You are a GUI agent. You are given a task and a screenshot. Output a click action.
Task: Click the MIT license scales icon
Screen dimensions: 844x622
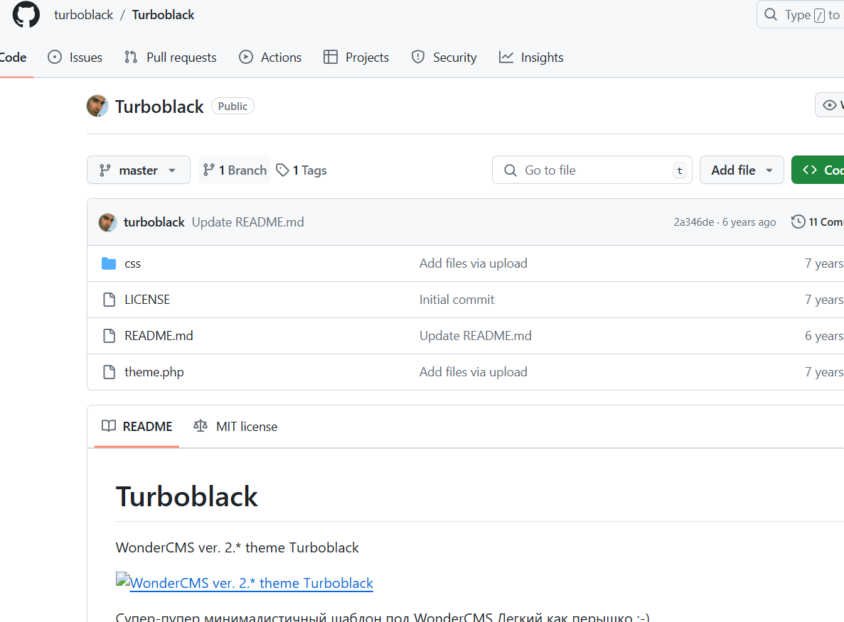pos(201,426)
